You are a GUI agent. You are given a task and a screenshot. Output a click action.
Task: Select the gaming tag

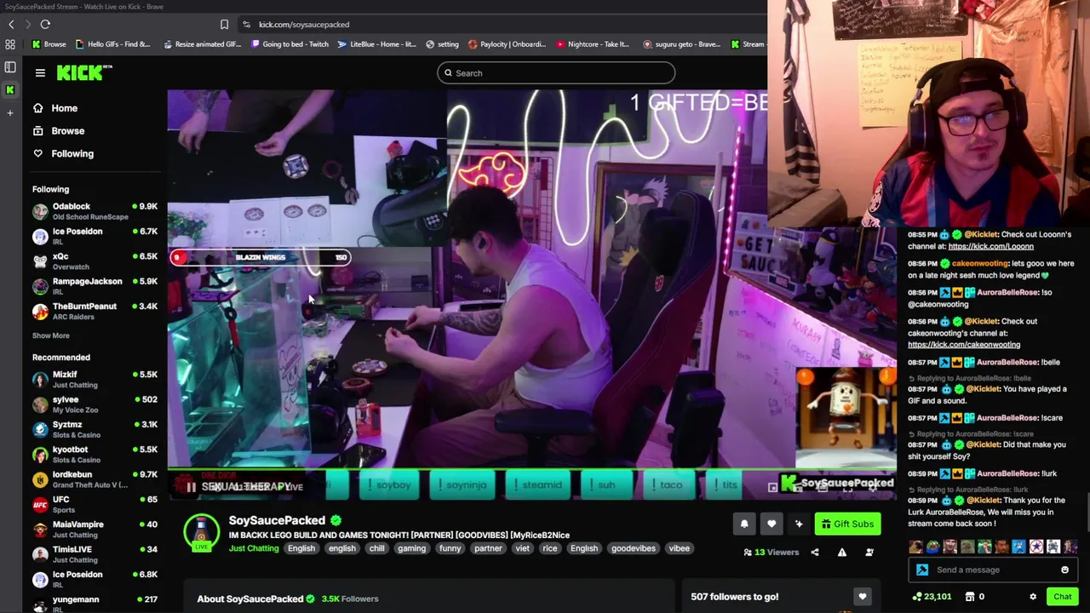[x=411, y=548]
